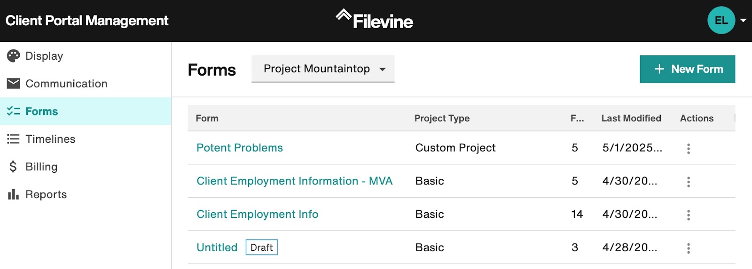
Task: Open Client Employment Information - MVA form
Action: tap(294, 181)
